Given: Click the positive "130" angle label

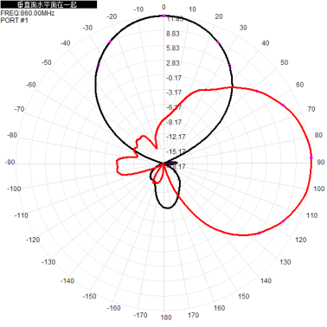Looking at the screenshot, I should (285, 262).
